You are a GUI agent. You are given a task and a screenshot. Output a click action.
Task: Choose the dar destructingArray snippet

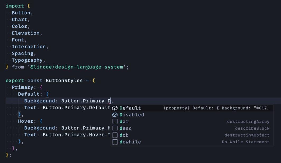[124, 122]
